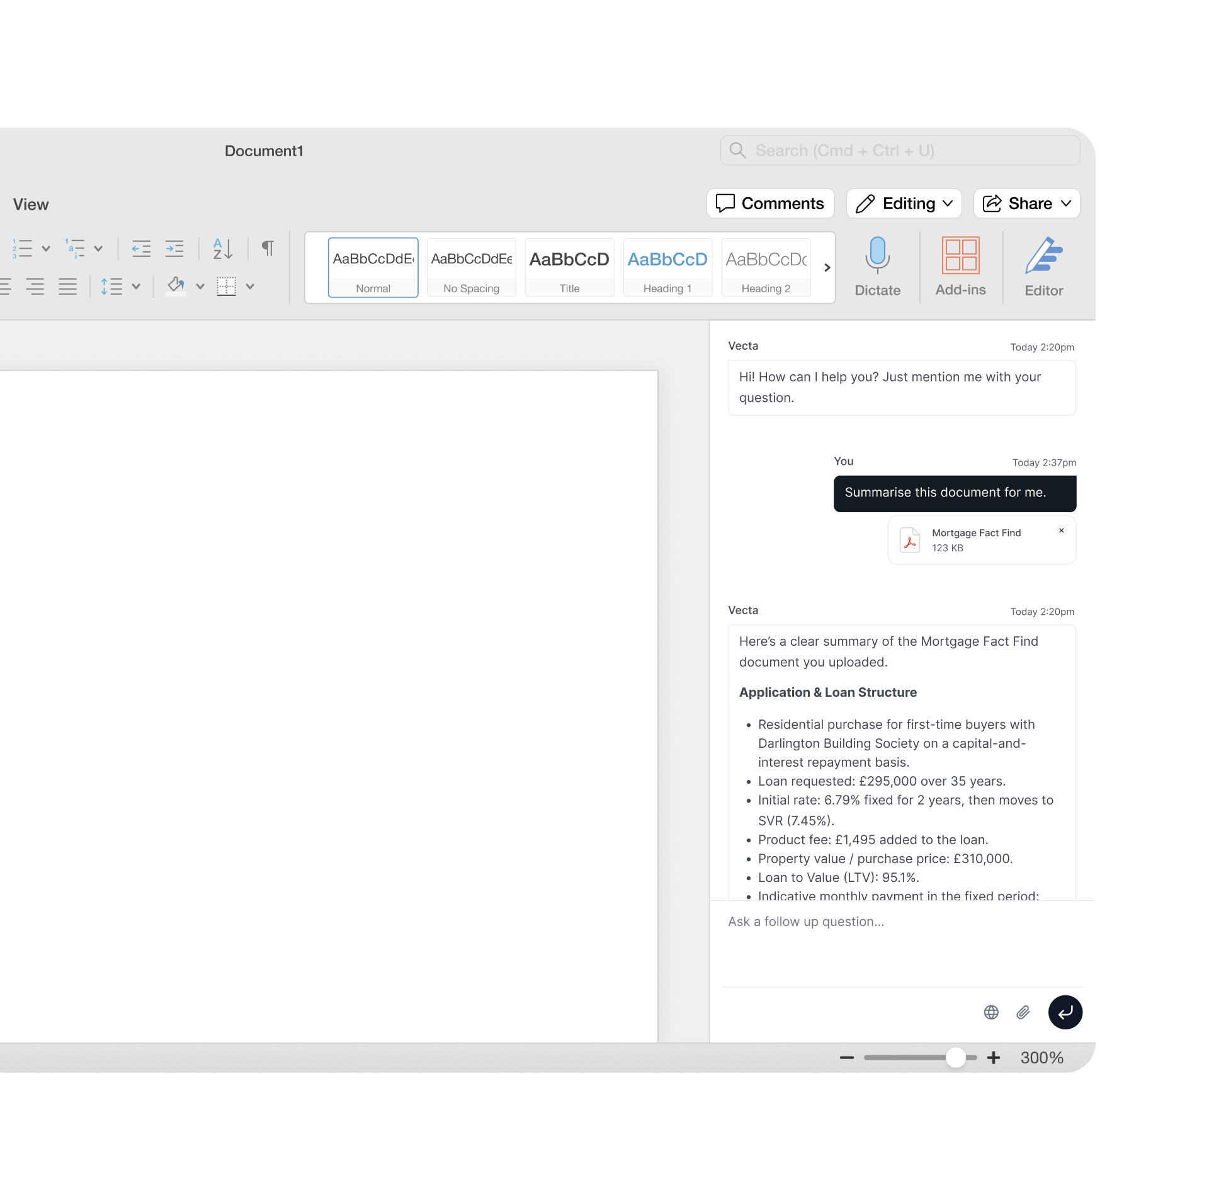Increase the paragraph indent

pyautogui.click(x=174, y=249)
